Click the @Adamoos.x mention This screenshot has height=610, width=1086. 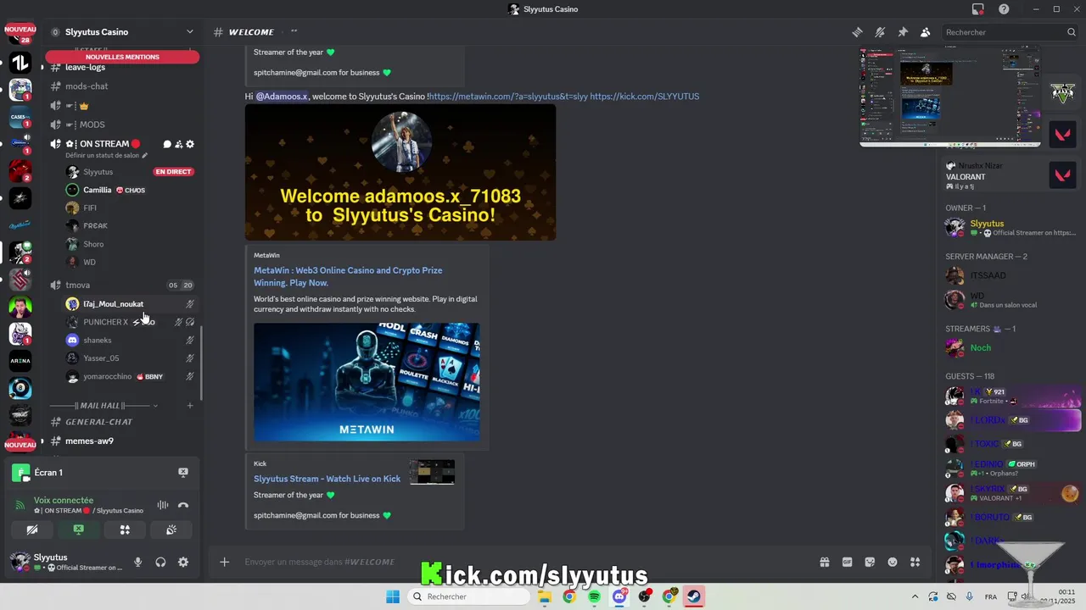click(282, 97)
